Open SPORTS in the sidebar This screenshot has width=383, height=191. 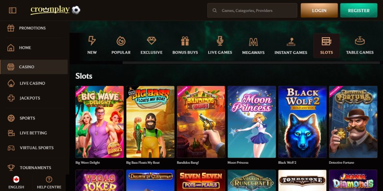point(27,118)
